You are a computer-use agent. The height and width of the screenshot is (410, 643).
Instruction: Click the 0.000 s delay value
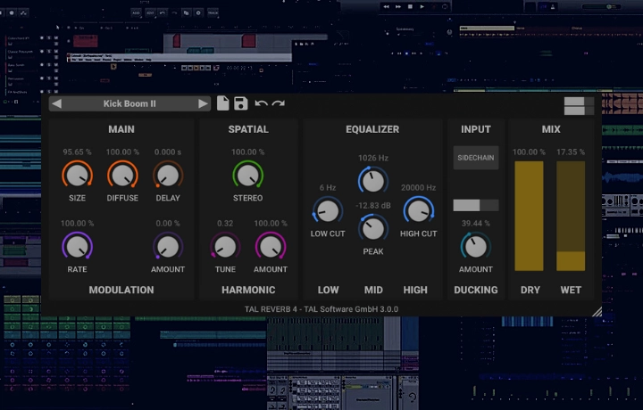pyautogui.click(x=168, y=152)
